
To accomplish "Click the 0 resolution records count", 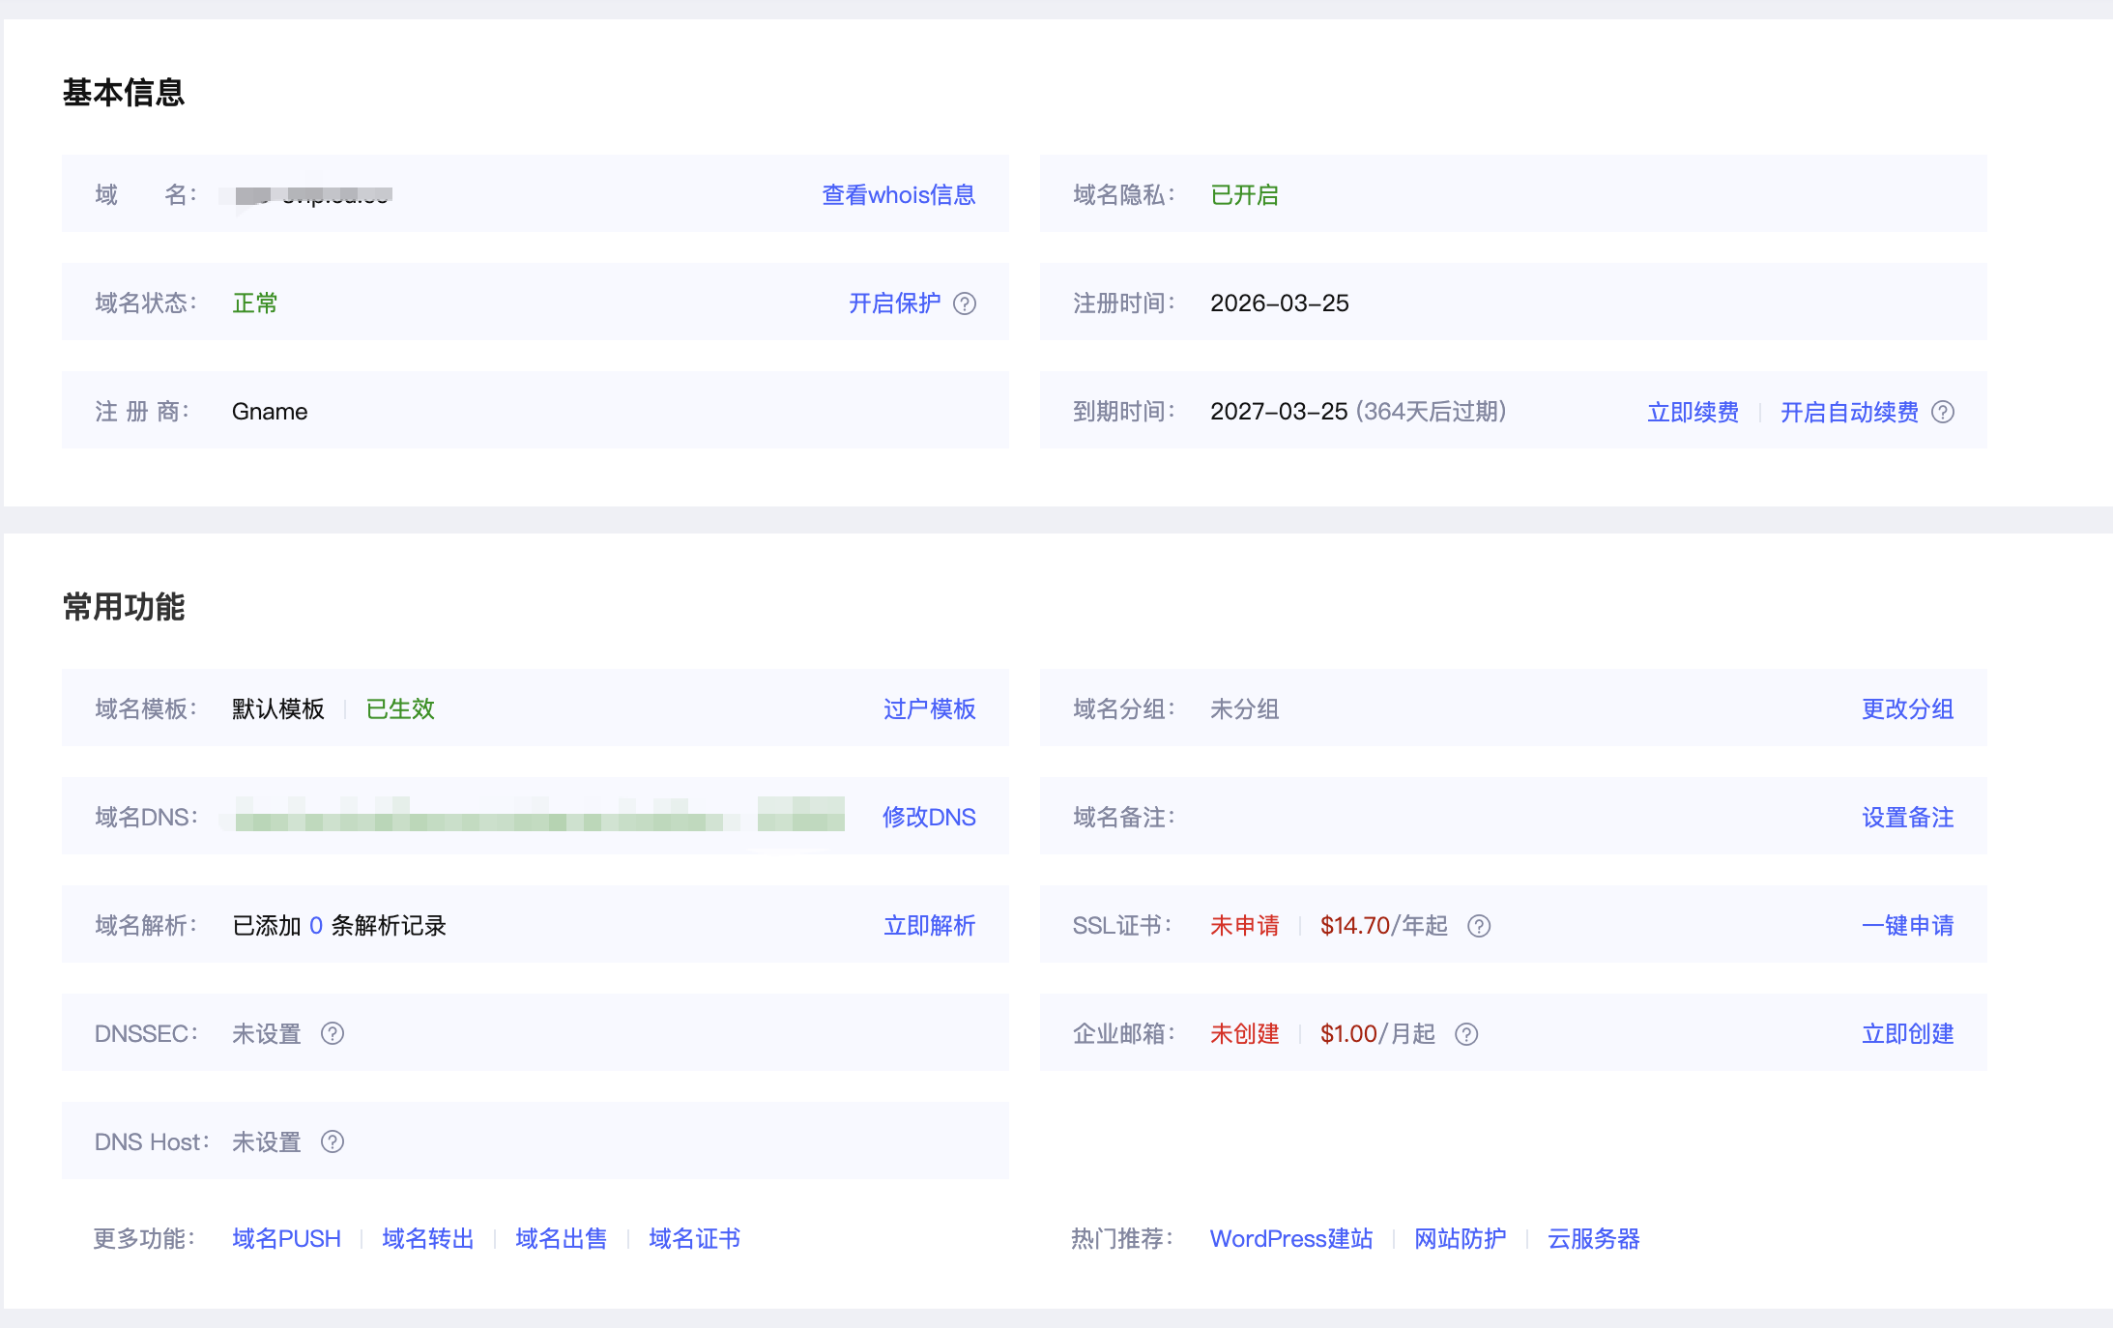I will (316, 925).
